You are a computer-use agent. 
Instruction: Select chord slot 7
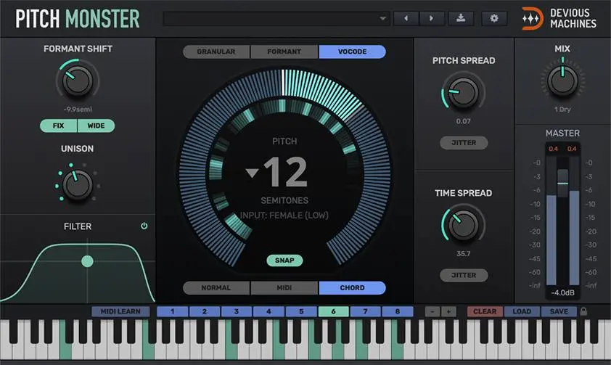(x=366, y=311)
